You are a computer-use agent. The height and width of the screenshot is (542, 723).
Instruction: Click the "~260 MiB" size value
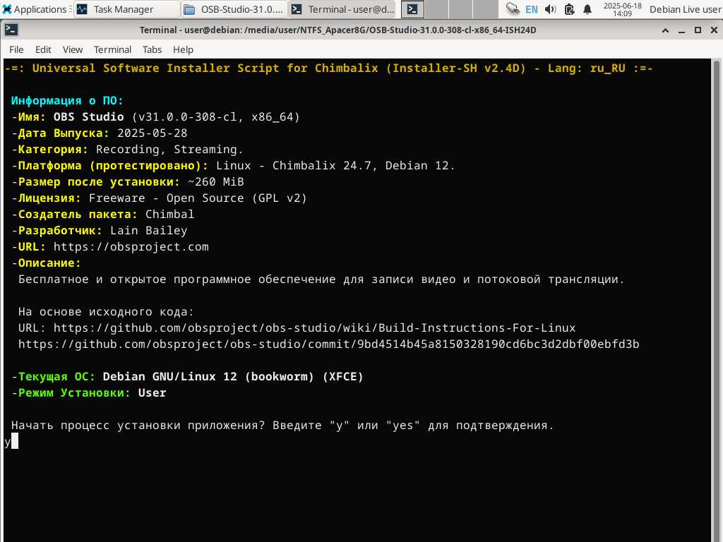pos(216,181)
